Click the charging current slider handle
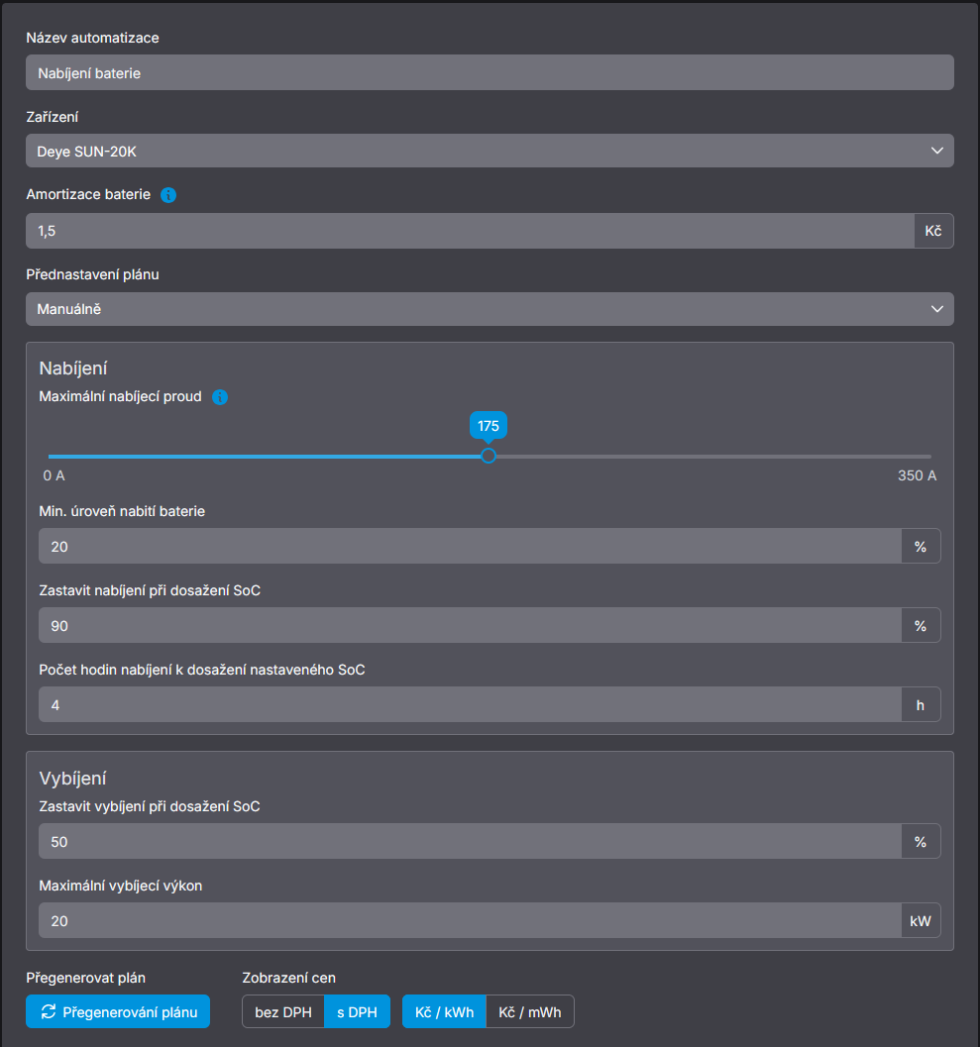The image size is (980, 1047). 488,456
